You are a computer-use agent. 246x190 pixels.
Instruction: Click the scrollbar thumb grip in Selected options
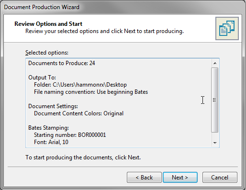[215, 100]
